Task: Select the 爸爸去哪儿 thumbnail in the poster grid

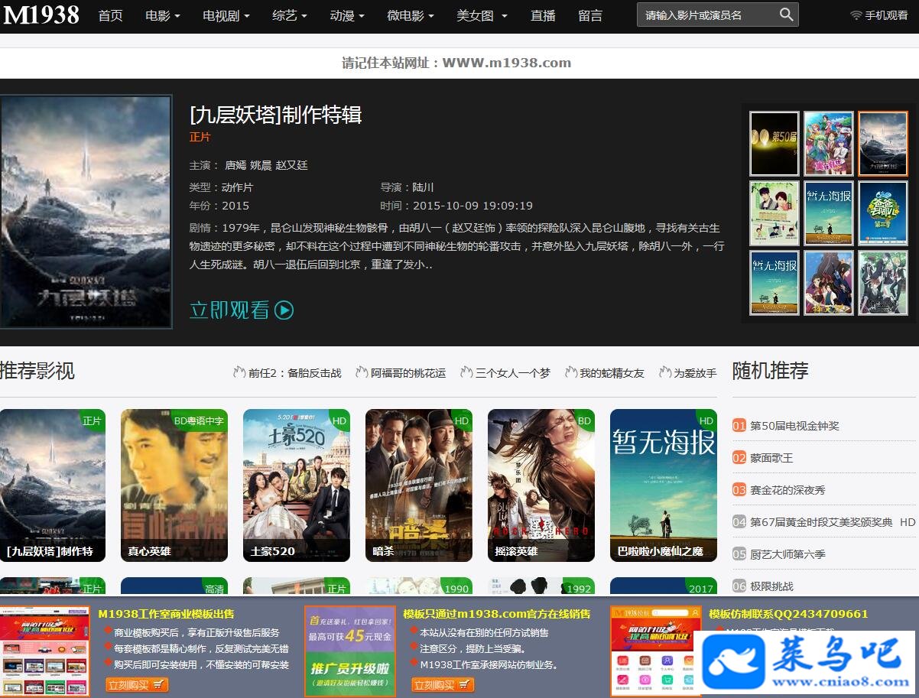Action: pos(883,213)
